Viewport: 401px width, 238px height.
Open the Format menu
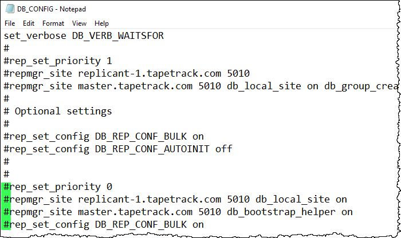(x=53, y=23)
